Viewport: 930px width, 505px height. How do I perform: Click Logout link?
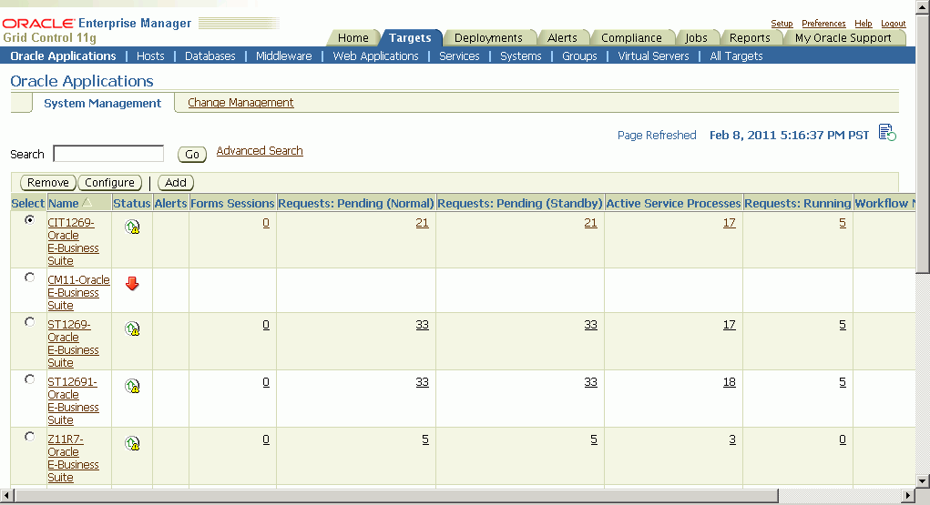(x=893, y=23)
